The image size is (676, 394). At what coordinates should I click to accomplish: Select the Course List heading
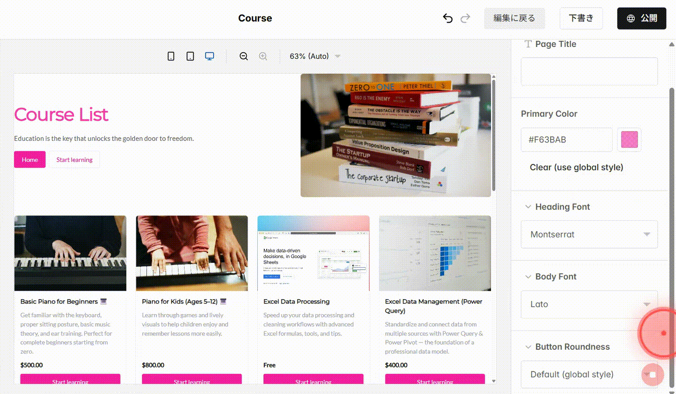click(61, 115)
